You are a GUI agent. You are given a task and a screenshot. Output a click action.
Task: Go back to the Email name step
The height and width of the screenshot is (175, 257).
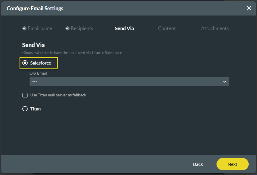coord(40,28)
